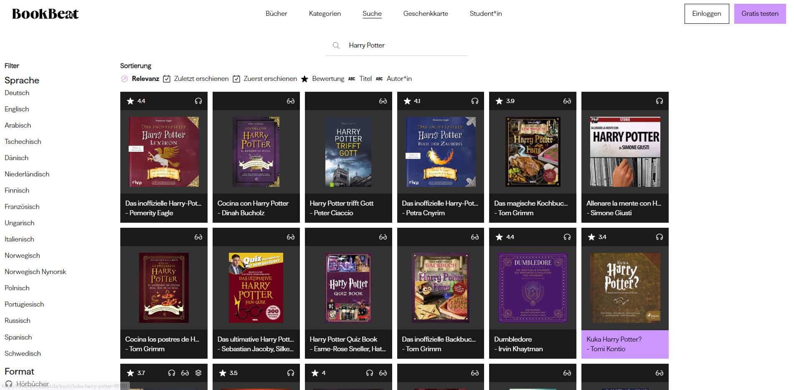Open the Kuka Harry Potter? title link
Image resolution: width=794 pixels, height=390 pixels.
614,339
